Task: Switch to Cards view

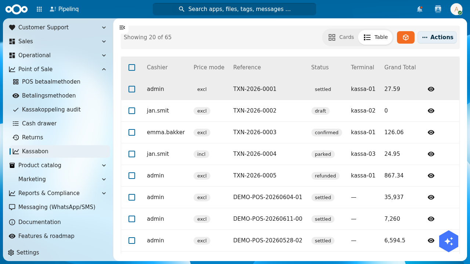Action: 341,37
